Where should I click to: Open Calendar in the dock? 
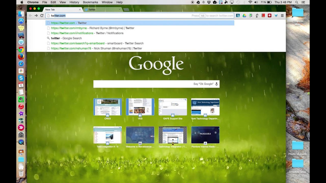(21, 85)
